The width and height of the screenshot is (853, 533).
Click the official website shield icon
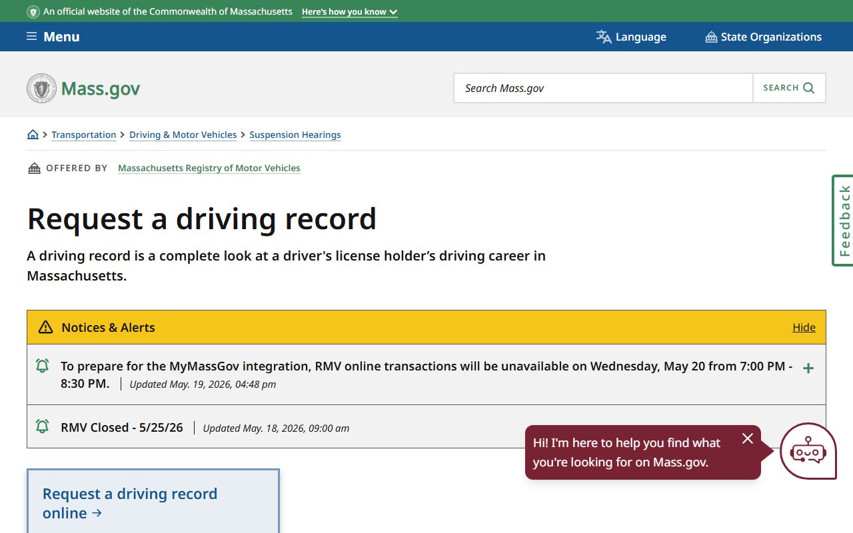pos(33,12)
